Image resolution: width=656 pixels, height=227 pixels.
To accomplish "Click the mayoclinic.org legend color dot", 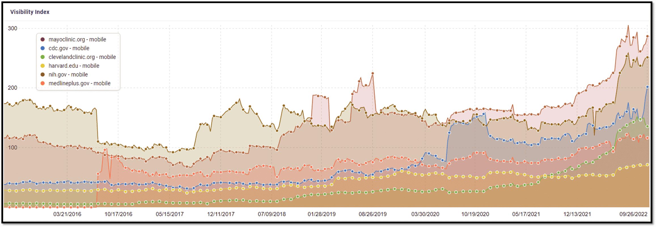I will [x=43, y=39].
